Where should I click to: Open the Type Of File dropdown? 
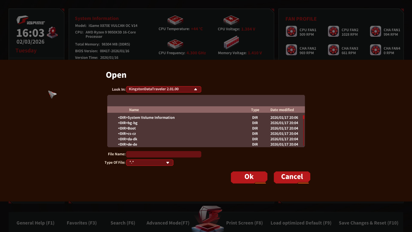(x=149, y=163)
